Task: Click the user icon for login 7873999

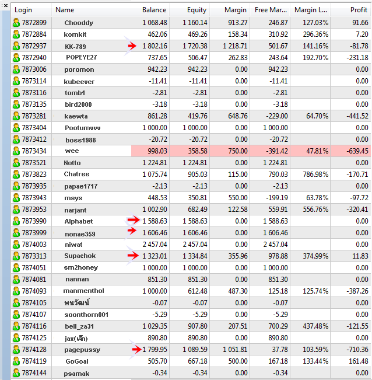Action: tap(16, 233)
